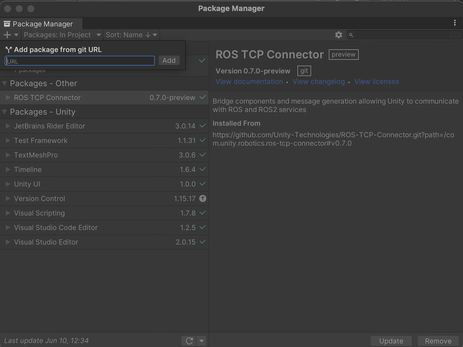Select Unity UI package

coord(104,184)
